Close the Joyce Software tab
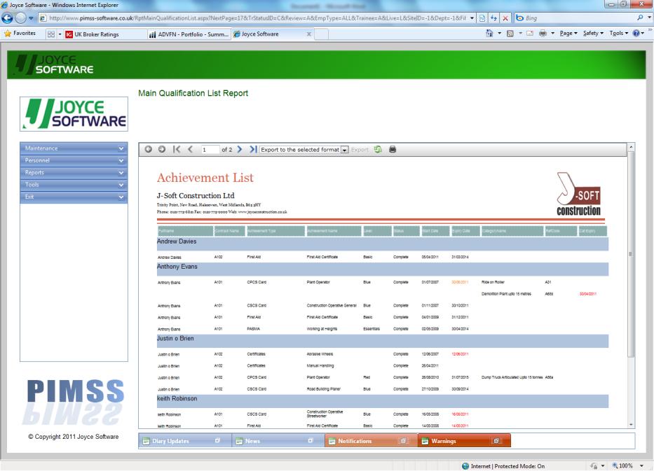654x471 pixels. pyautogui.click(x=308, y=34)
